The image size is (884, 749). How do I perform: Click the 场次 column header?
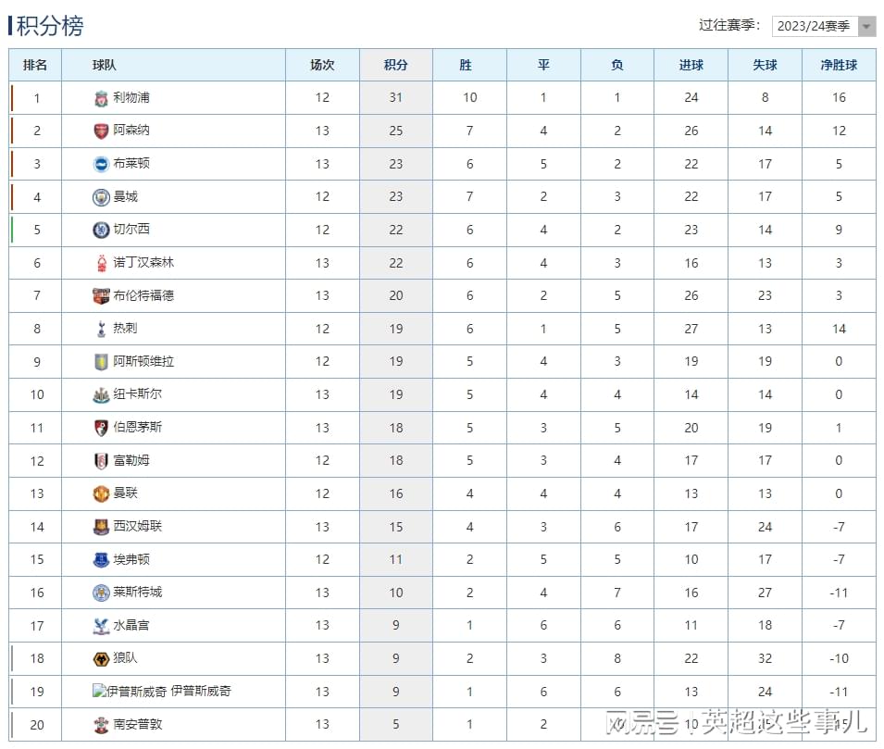[x=322, y=65]
